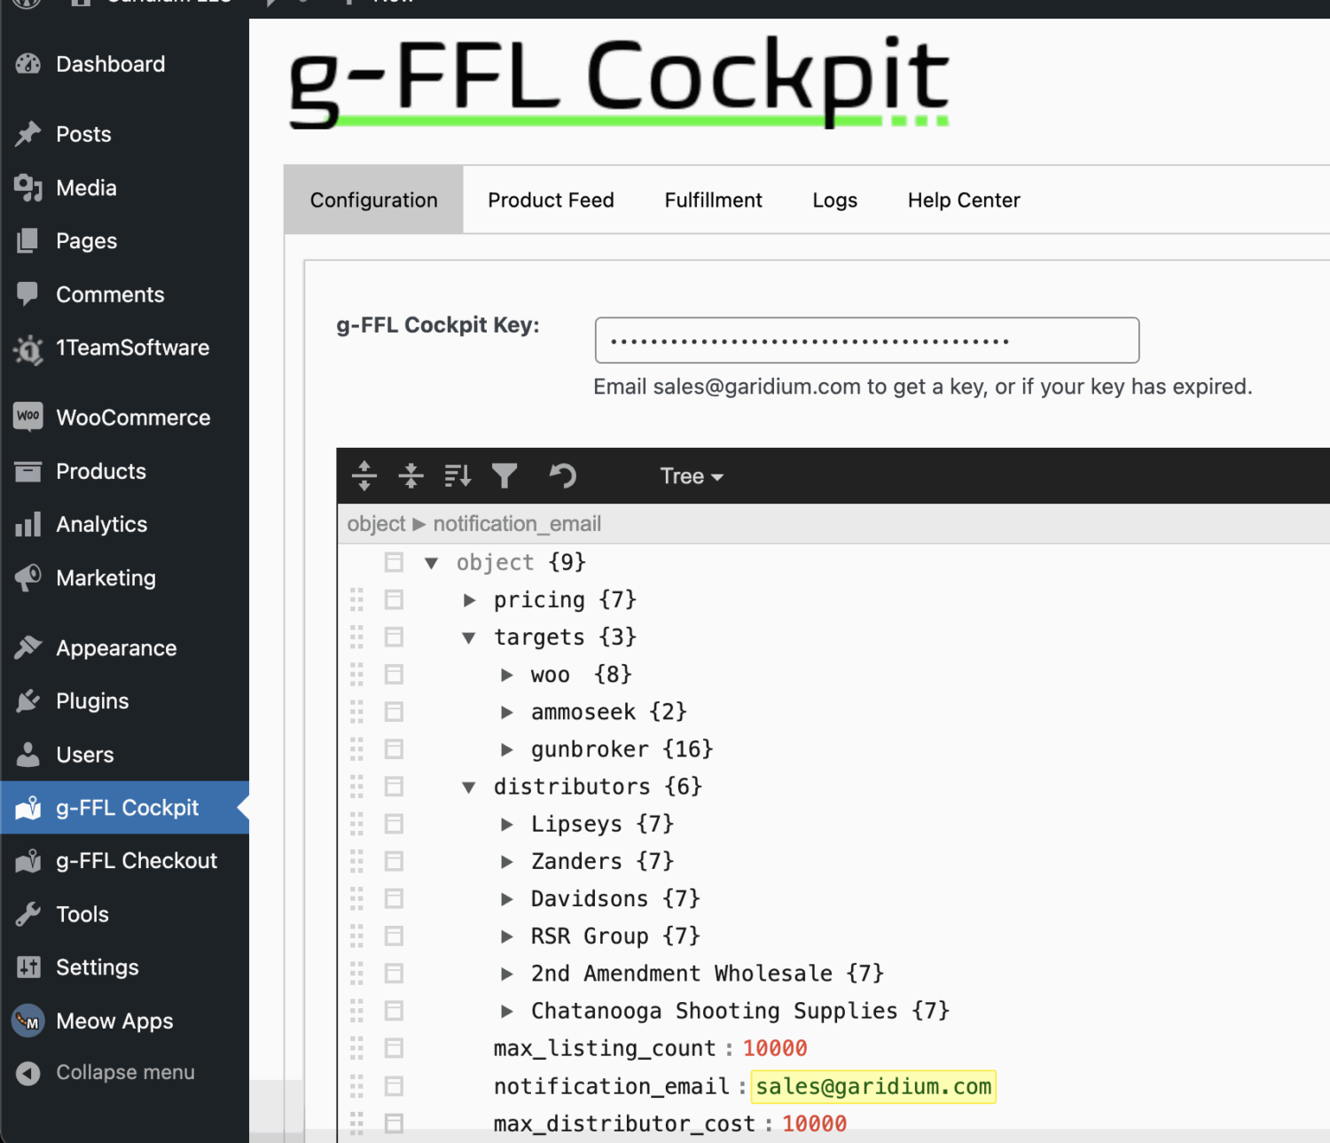Click the Collapse menu label
1330x1143 pixels.
[125, 1072]
